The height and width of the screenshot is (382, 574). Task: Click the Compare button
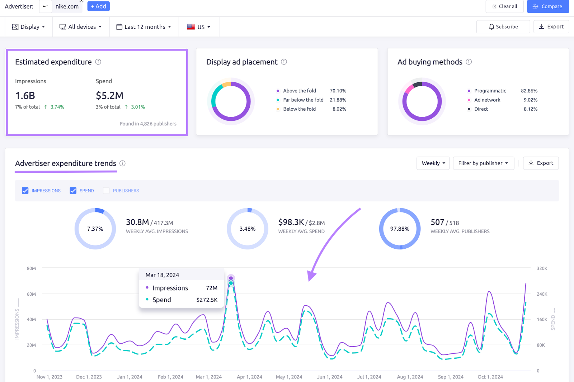(x=548, y=6)
